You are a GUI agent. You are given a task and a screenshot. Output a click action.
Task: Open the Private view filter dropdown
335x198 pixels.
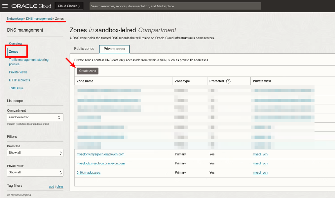point(35,172)
